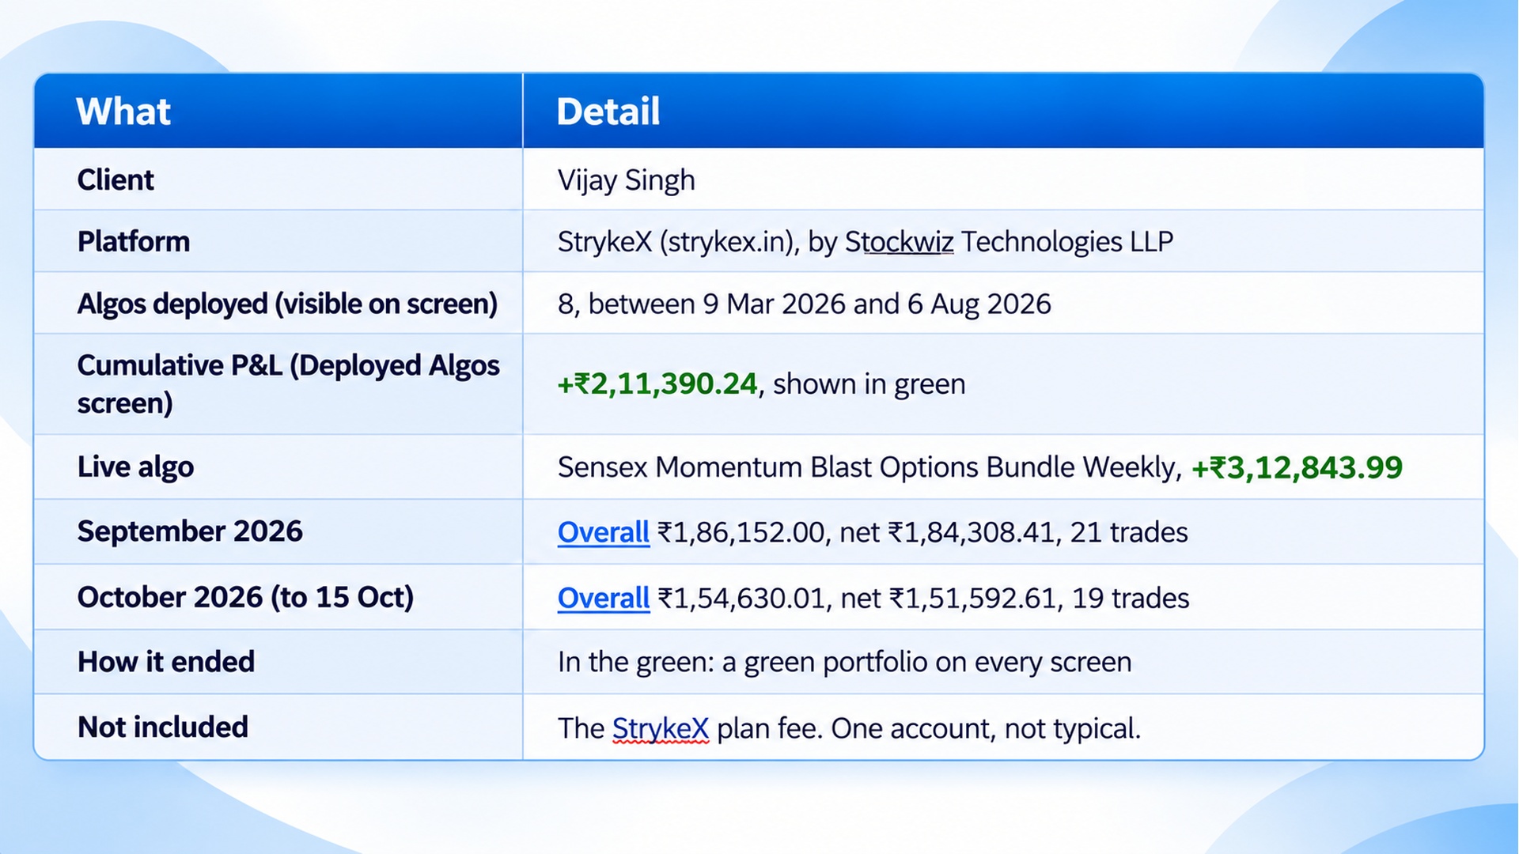
Task: Click '21 trades' in September row
Action: pos(1129,532)
